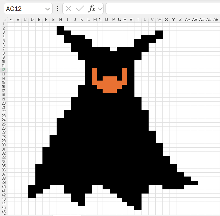Select row 20 header
Viewport: 220px width, 216px height.
(x=4, y=103)
